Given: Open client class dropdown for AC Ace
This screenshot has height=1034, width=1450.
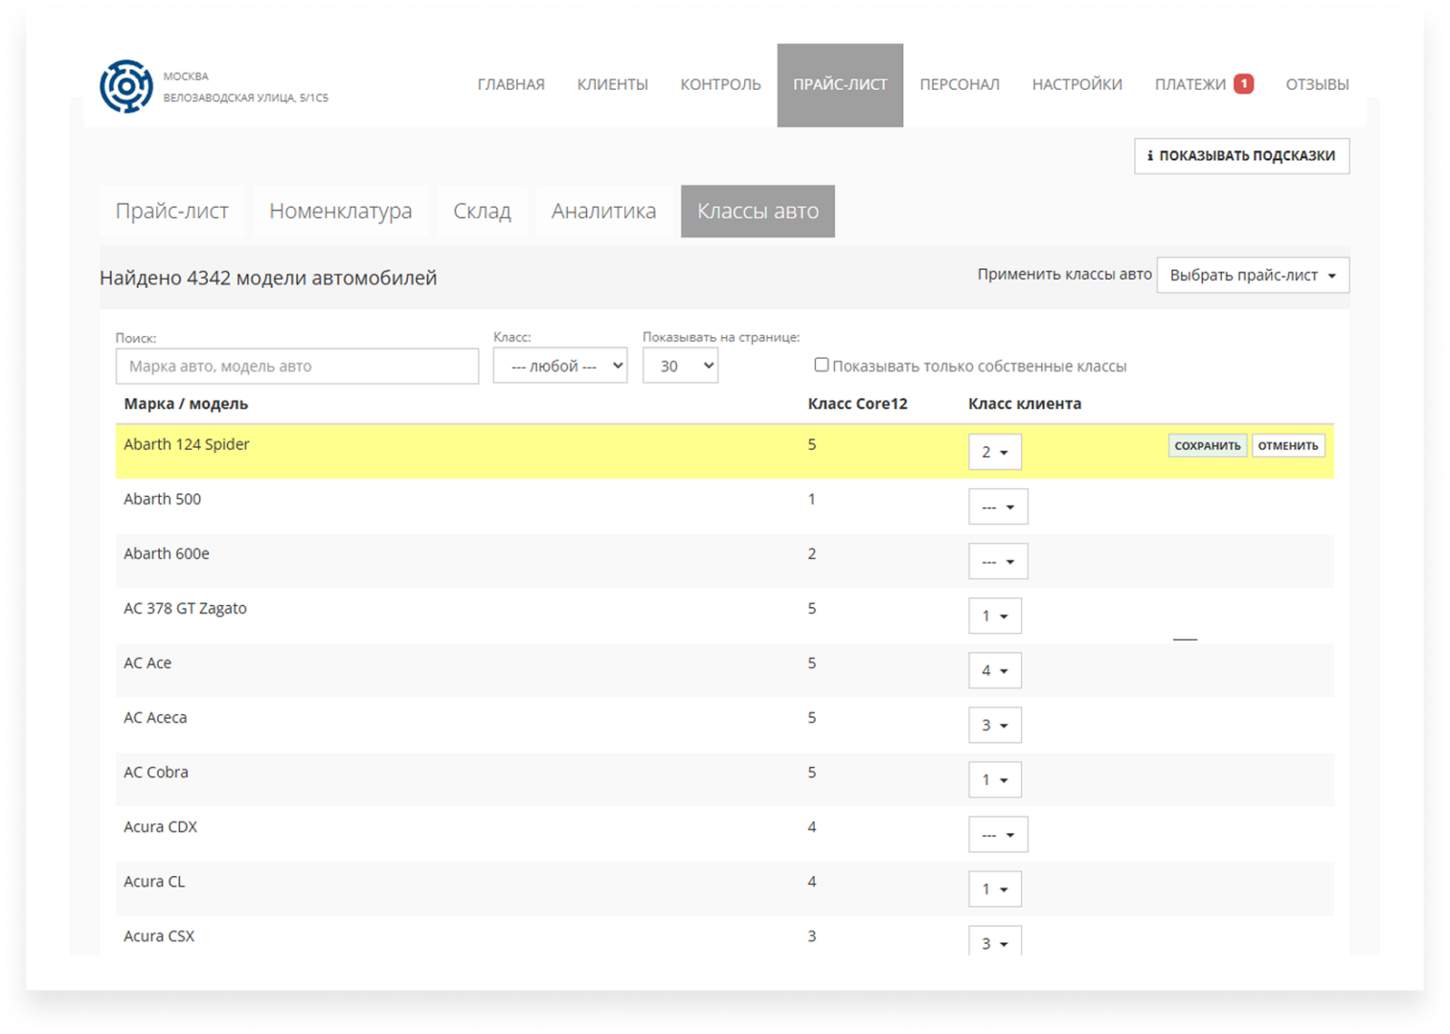Looking at the screenshot, I should pos(994,670).
